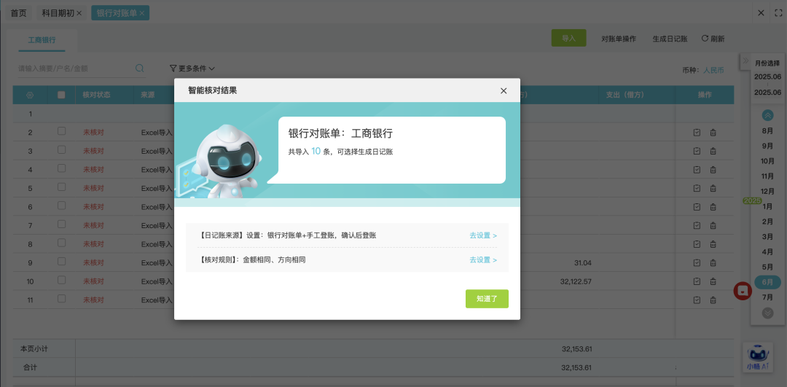Check the checkbox in row 9

coord(61,262)
